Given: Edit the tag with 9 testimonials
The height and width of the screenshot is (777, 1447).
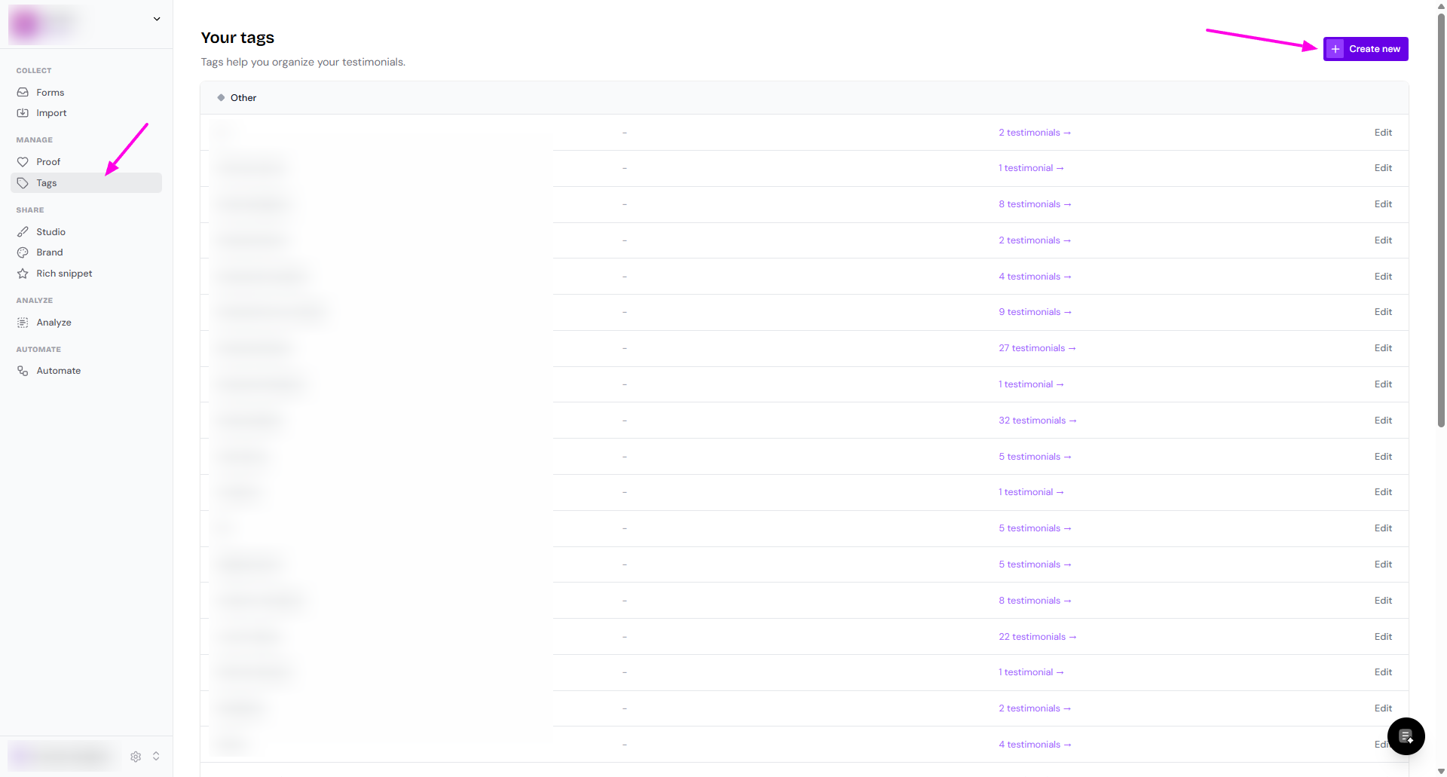Looking at the screenshot, I should tap(1382, 312).
